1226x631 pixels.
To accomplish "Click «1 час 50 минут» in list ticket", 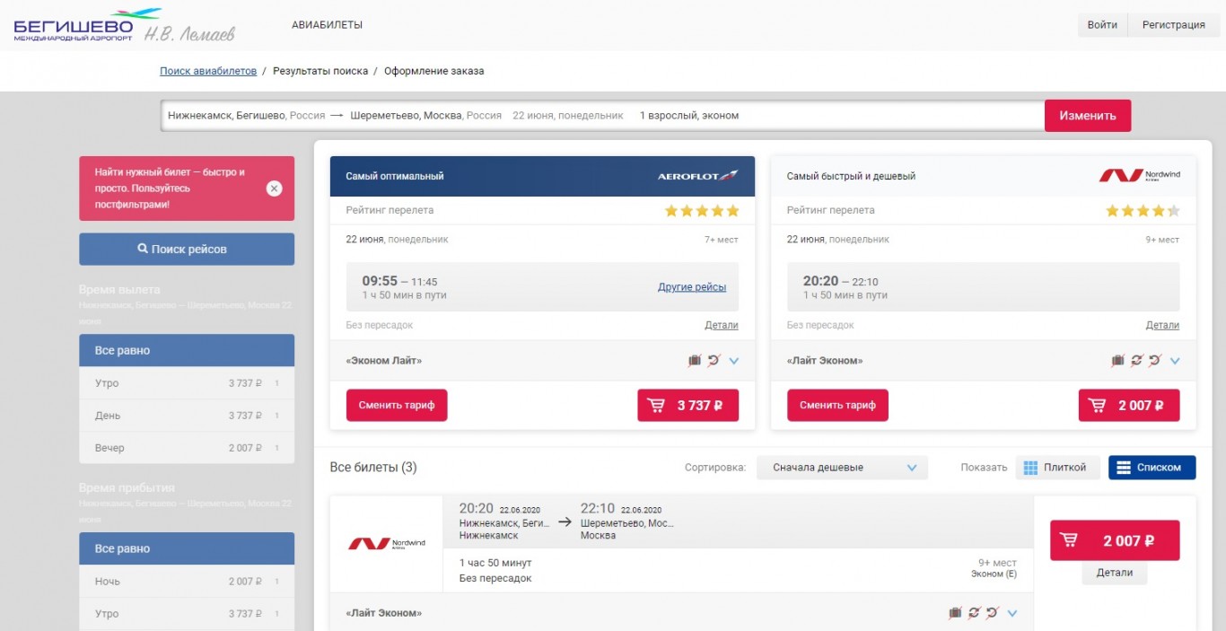I will pos(495,563).
